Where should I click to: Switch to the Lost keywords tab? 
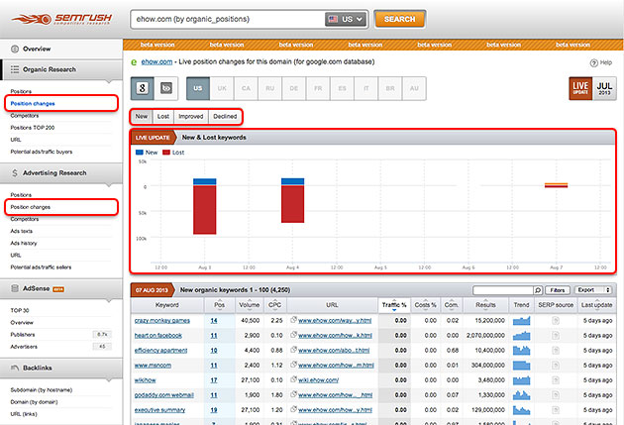point(164,116)
